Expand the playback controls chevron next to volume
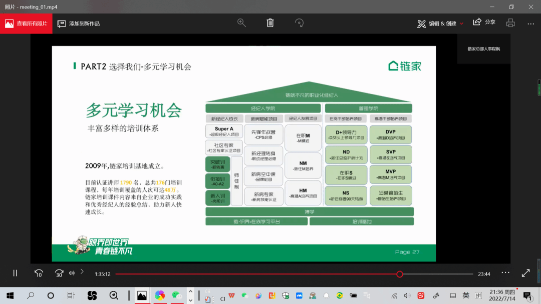 pos(82,272)
